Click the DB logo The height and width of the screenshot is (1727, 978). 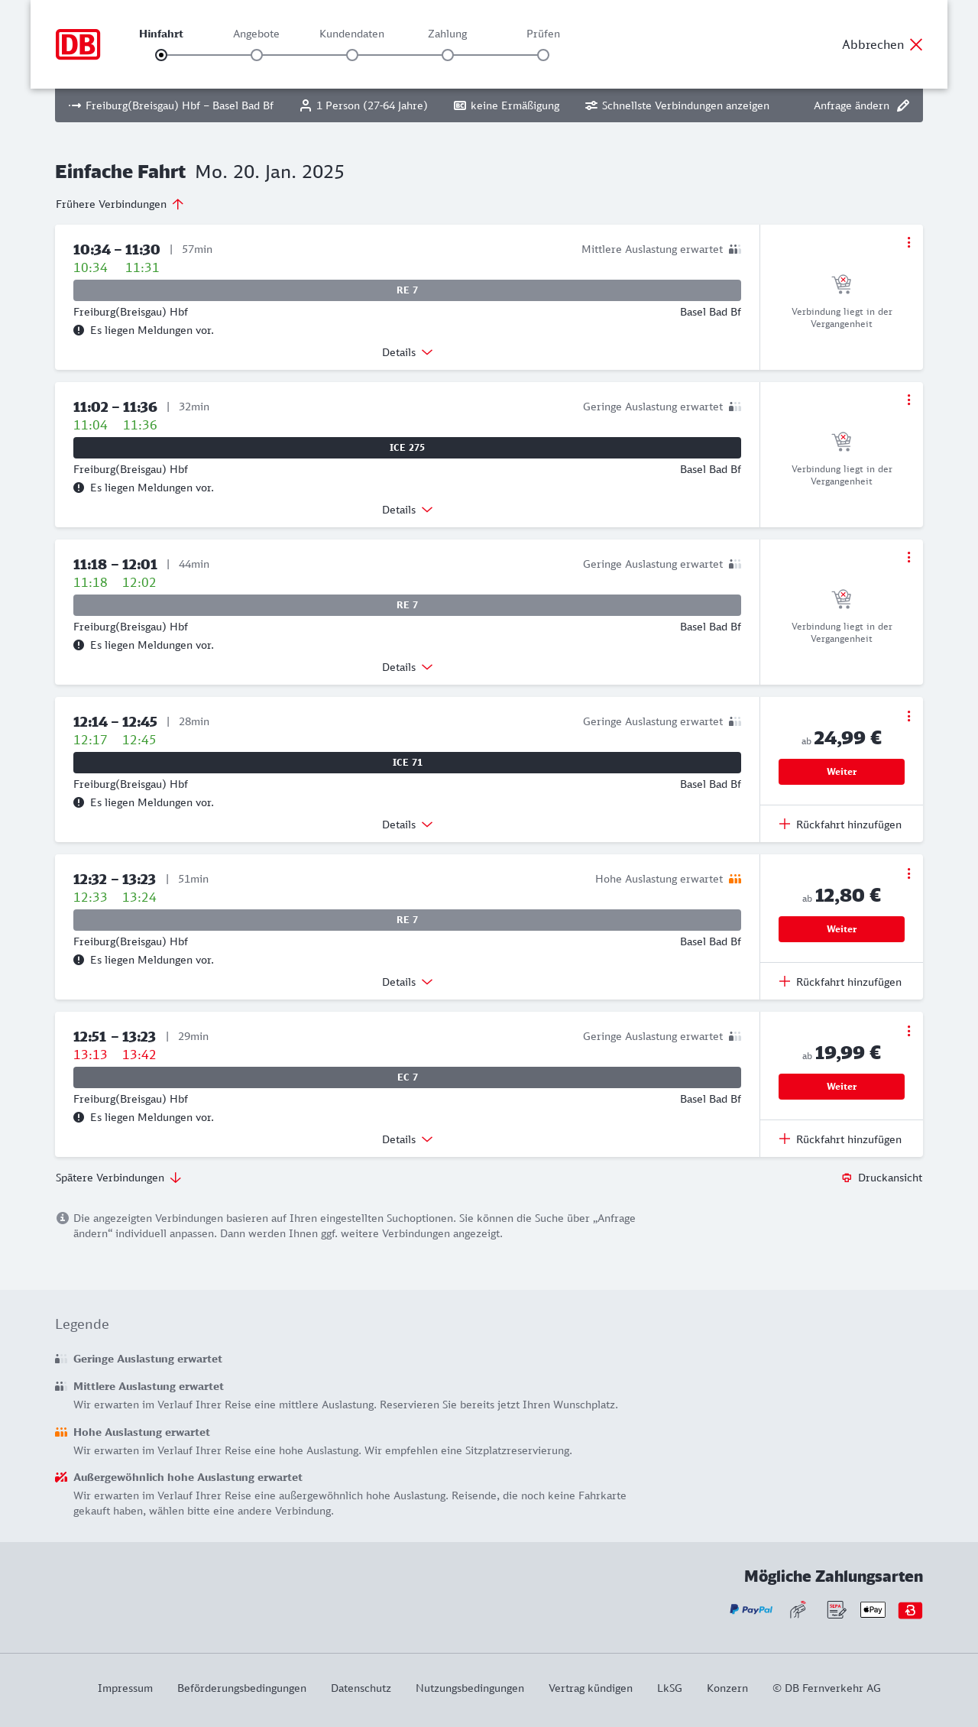(78, 44)
